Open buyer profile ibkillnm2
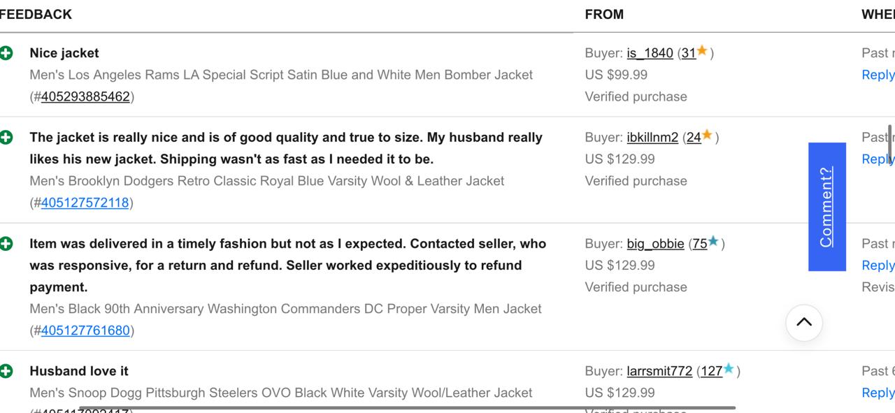This screenshot has height=413, width=895. [652, 138]
